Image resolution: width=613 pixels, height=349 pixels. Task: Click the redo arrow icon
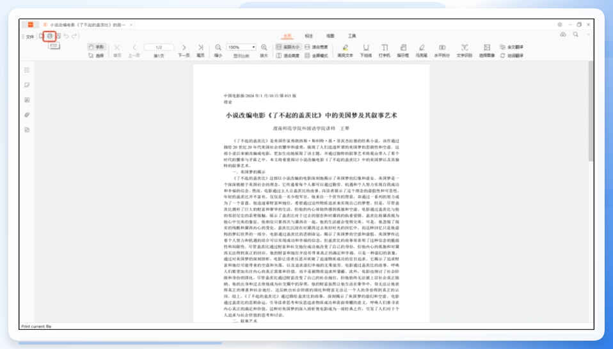click(74, 36)
